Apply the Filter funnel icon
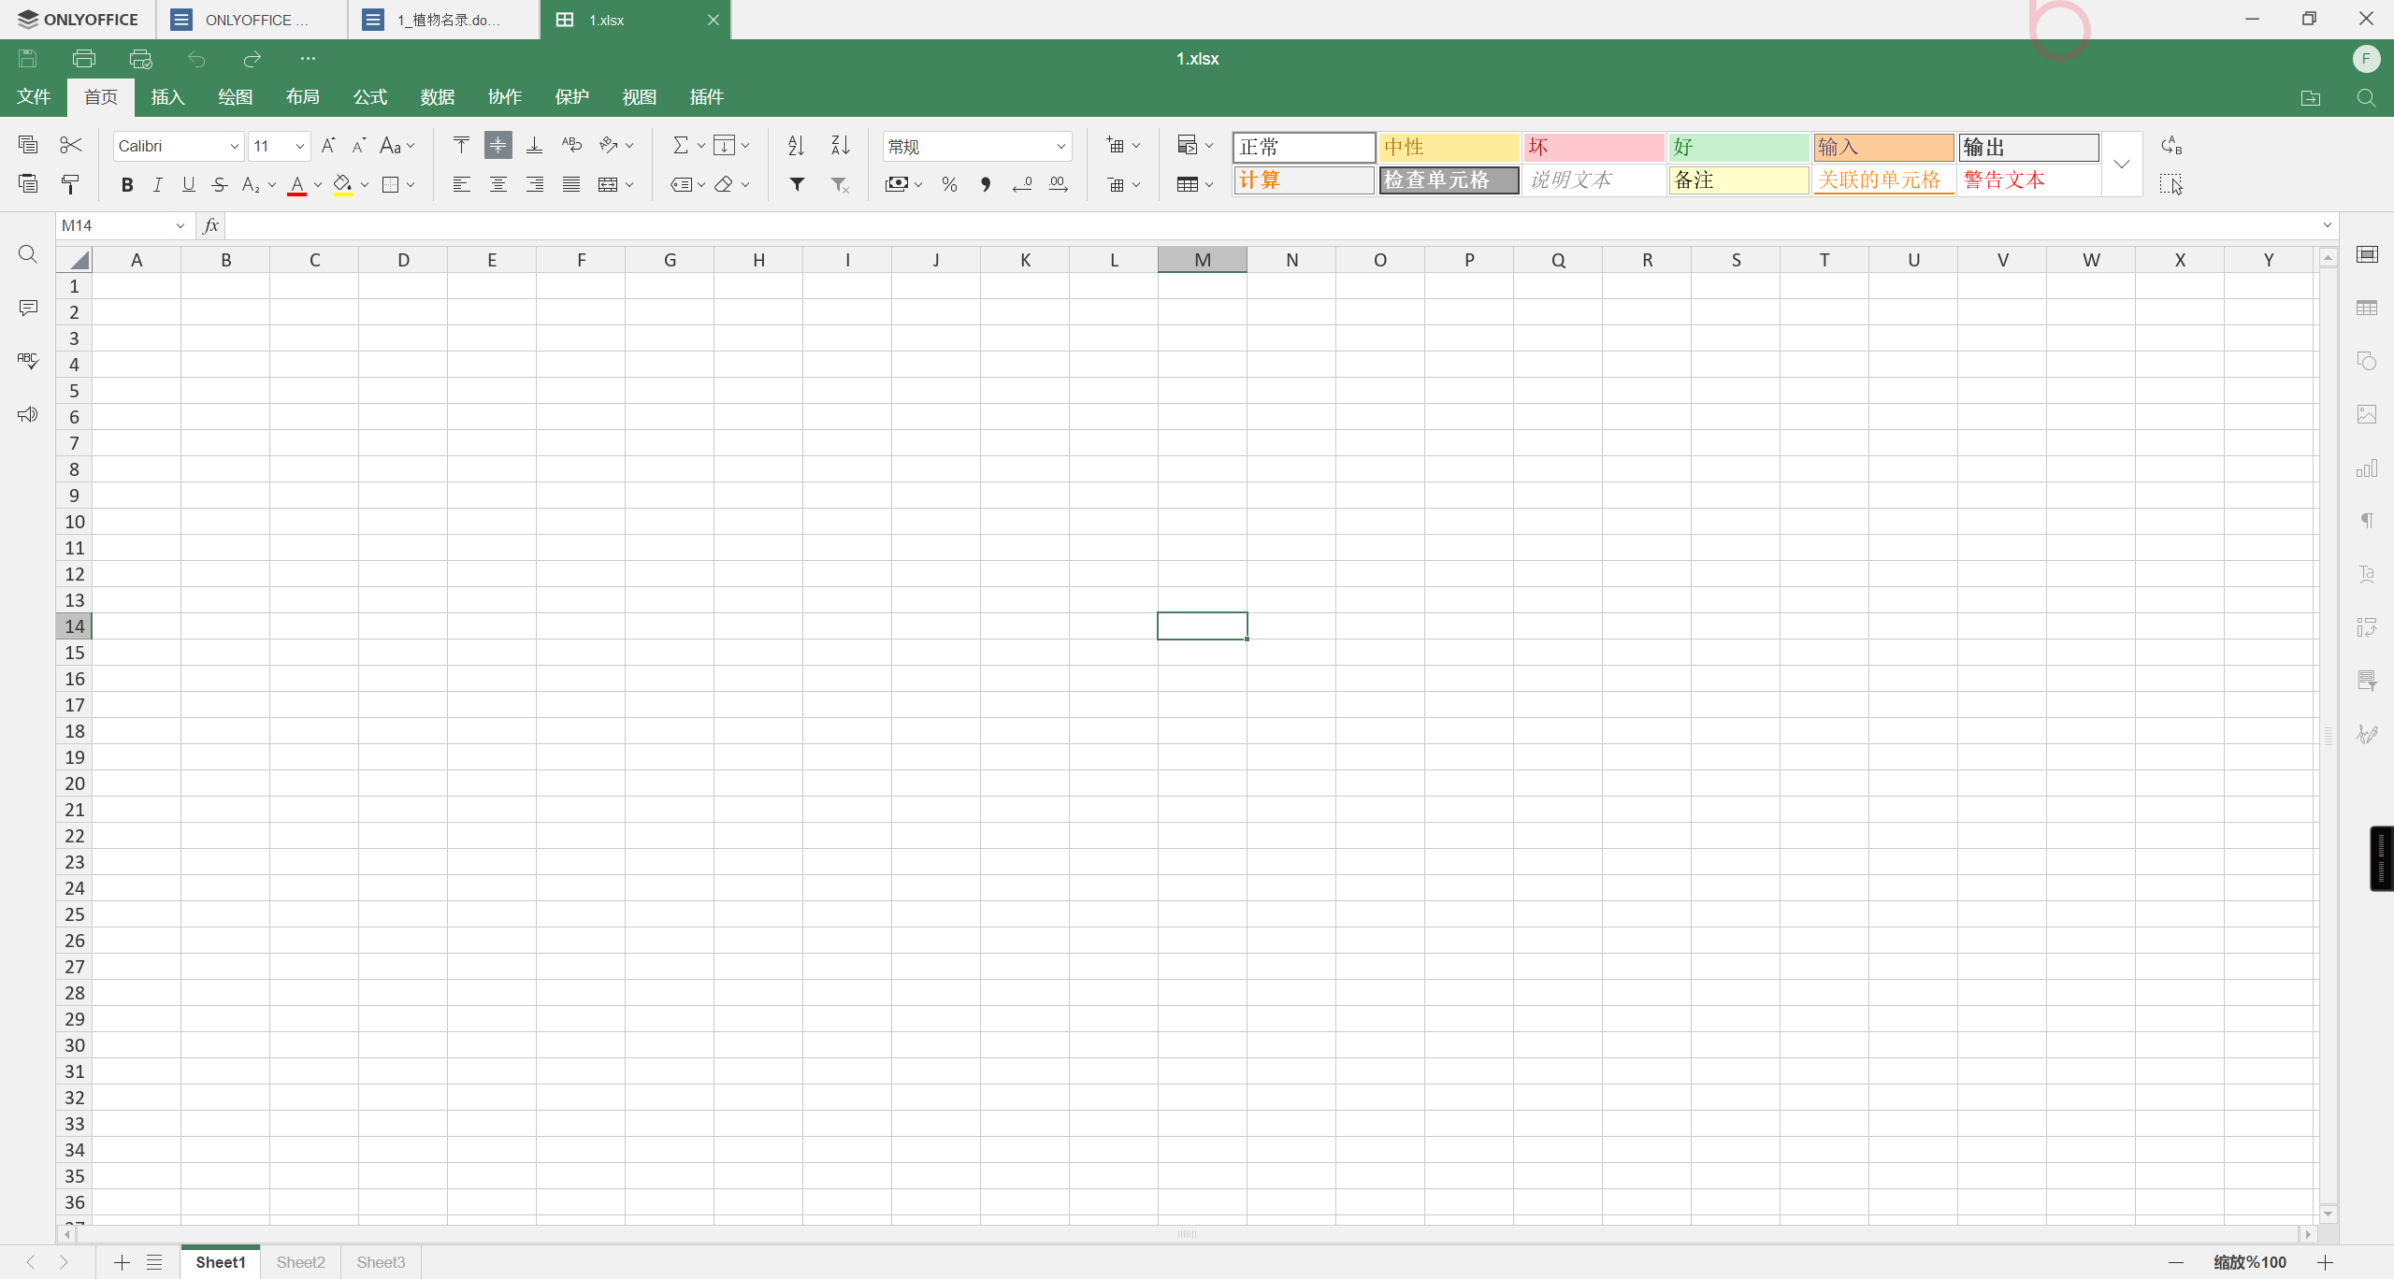Viewport: 2394px width, 1279px height. click(x=797, y=184)
